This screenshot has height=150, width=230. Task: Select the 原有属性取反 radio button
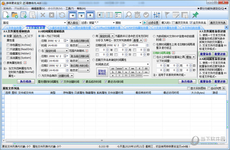coord(5,63)
